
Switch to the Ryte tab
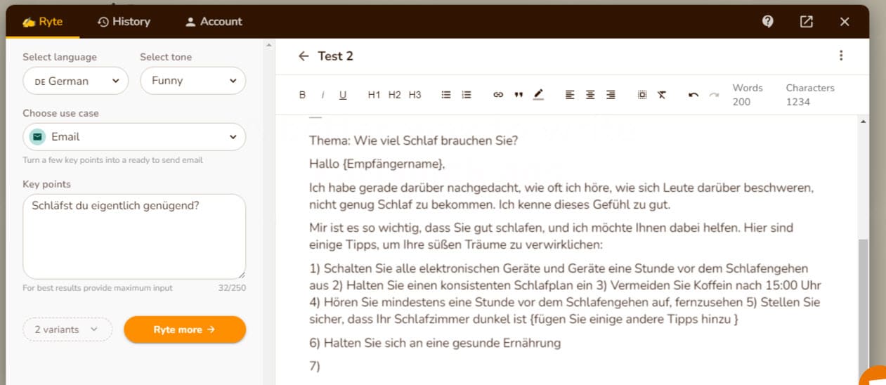click(42, 22)
